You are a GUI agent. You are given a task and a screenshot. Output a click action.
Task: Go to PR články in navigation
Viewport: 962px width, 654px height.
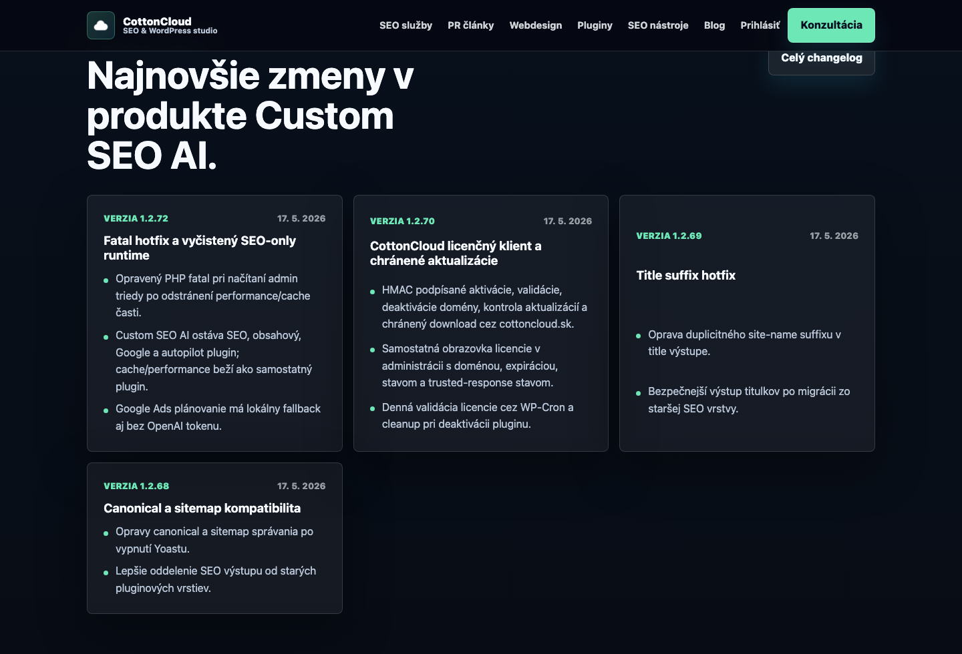tap(471, 25)
